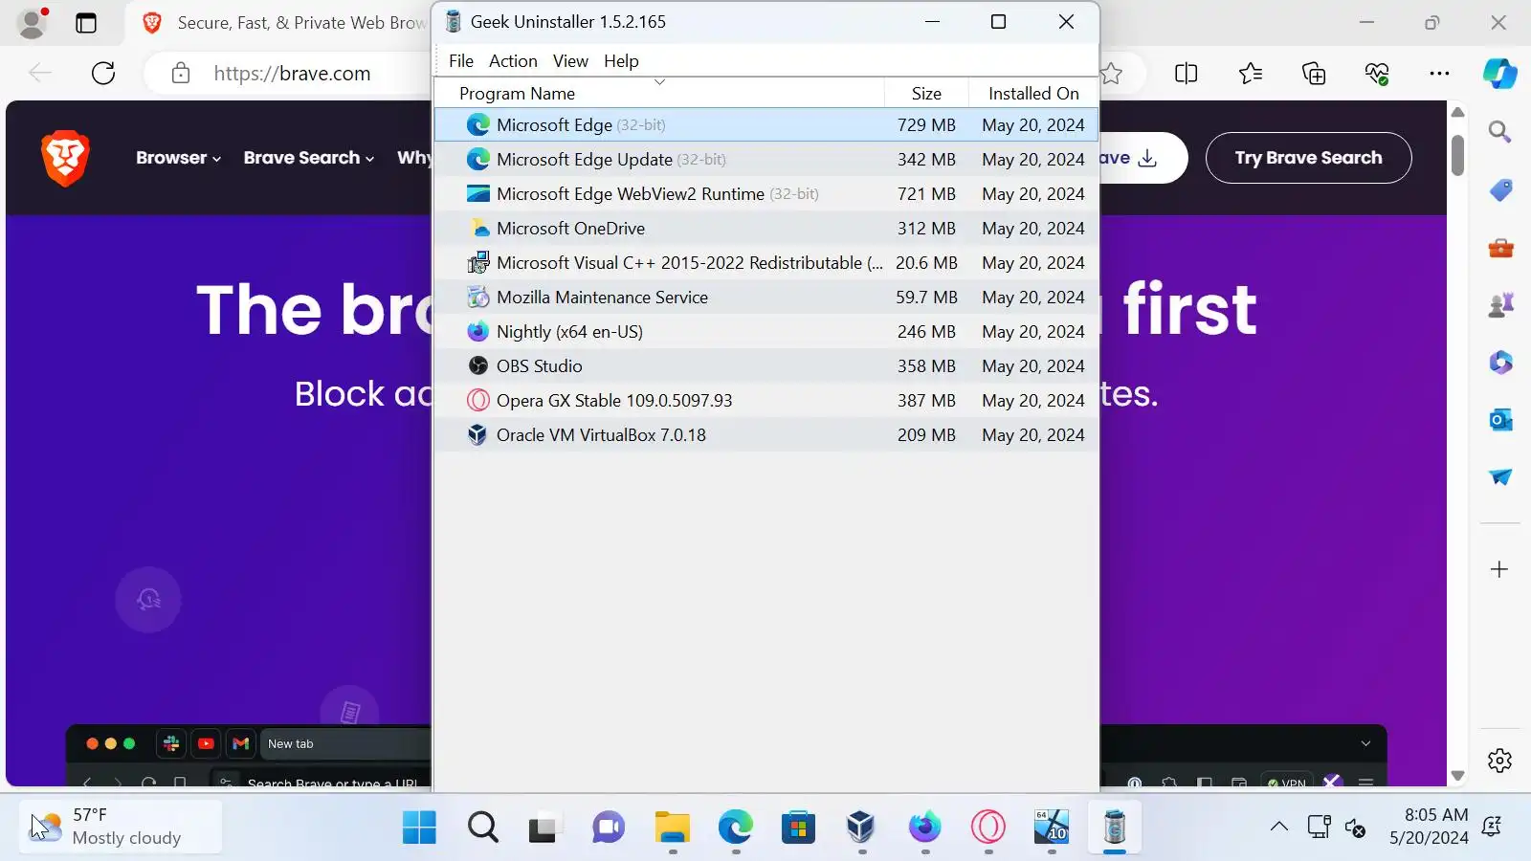1531x861 pixels.
Task: Open Microsoft Store from taskbar
Action: coord(798,828)
